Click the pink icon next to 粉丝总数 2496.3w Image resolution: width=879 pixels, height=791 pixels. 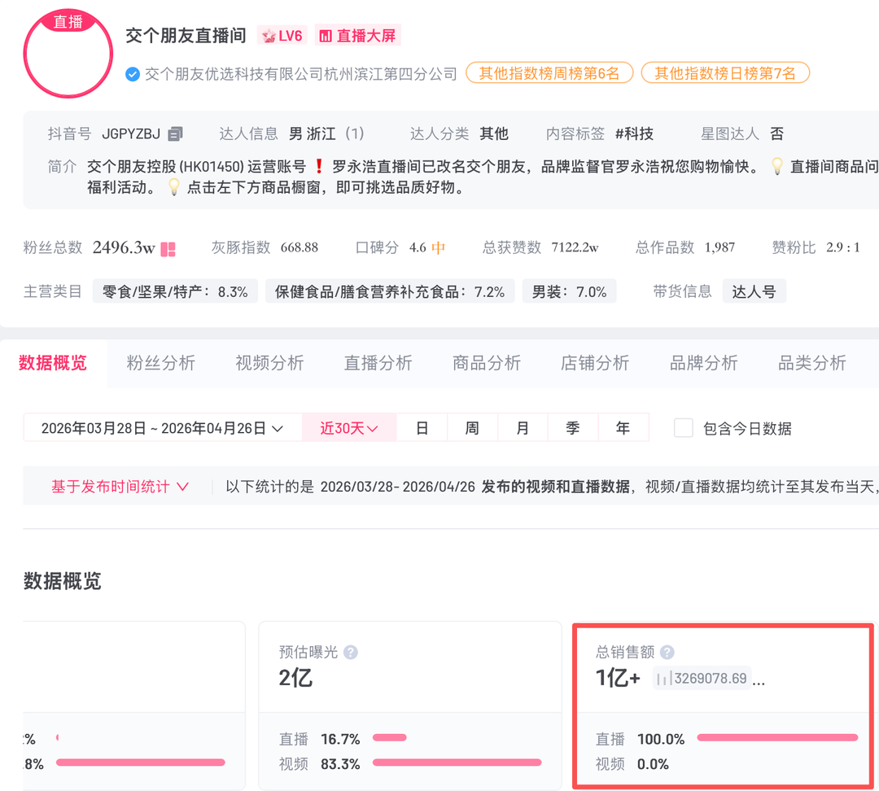[168, 249]
